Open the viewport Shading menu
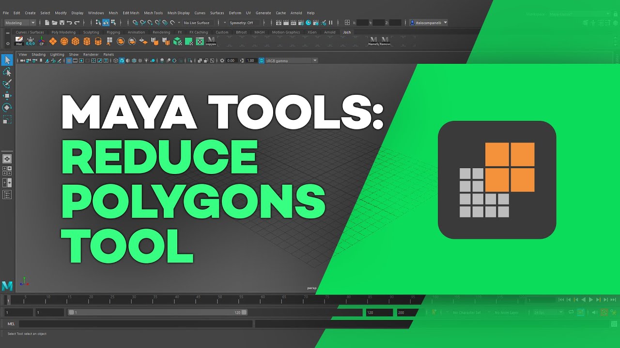This screenshot has height=348, width=620. click(x=38, y=55)
